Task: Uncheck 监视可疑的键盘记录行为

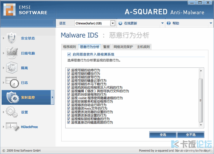Action: click(69, 81)
